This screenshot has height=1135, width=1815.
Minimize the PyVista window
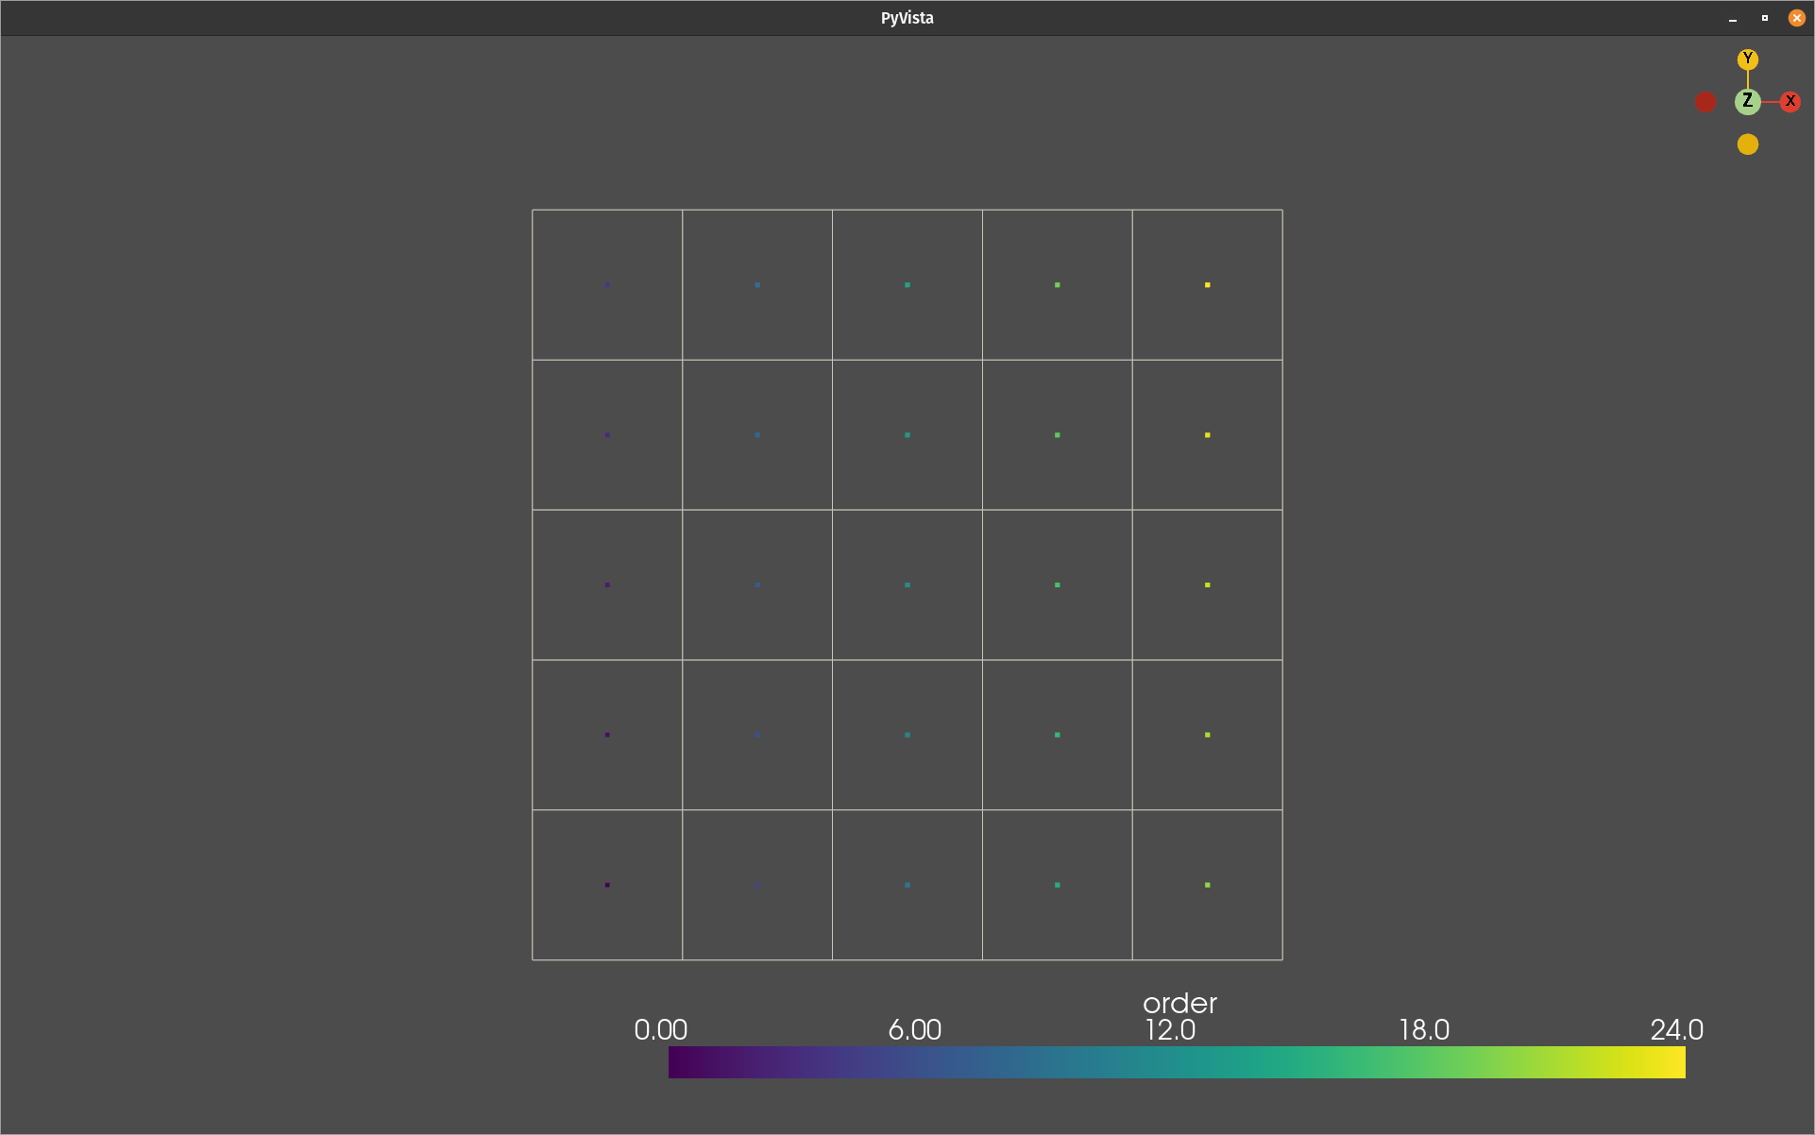1733,18
